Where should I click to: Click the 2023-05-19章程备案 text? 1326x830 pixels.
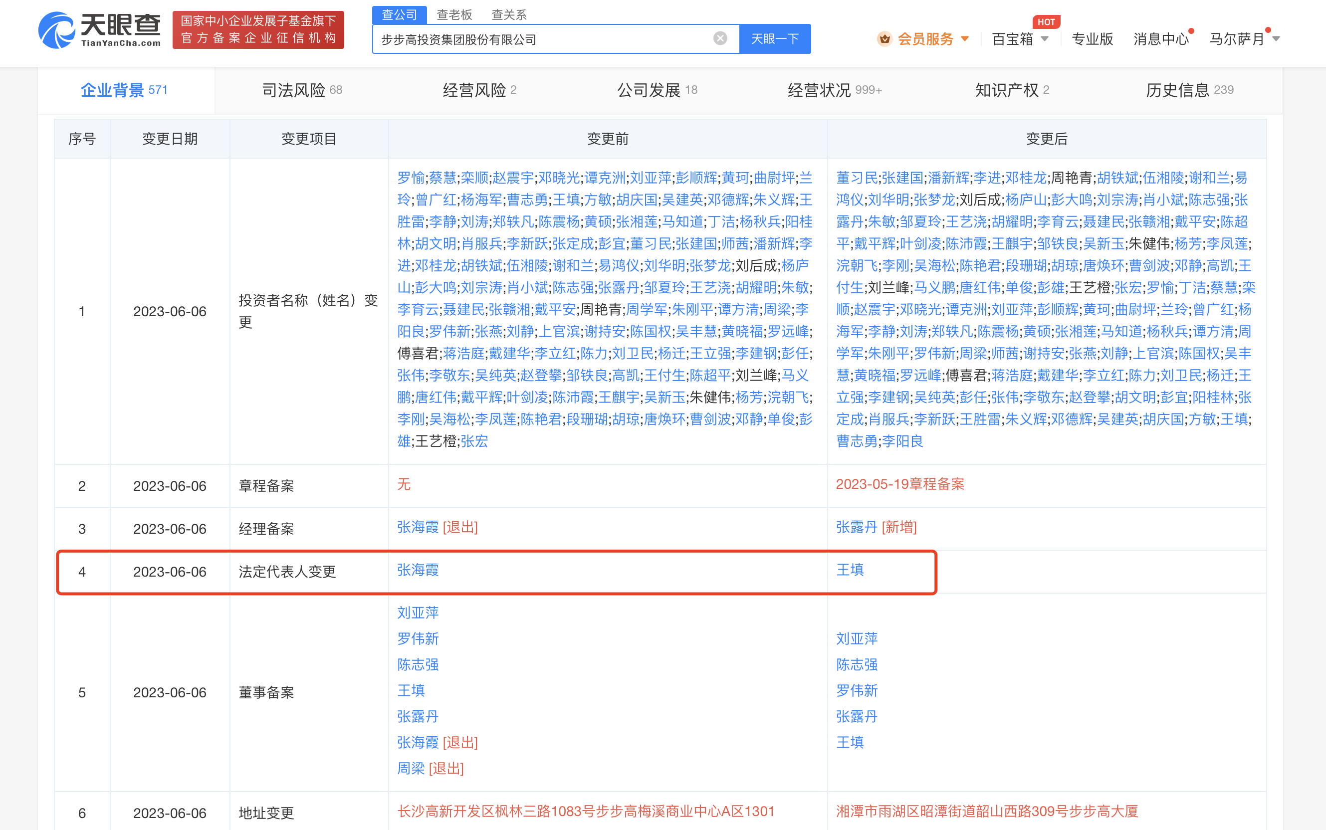[900, 485]
